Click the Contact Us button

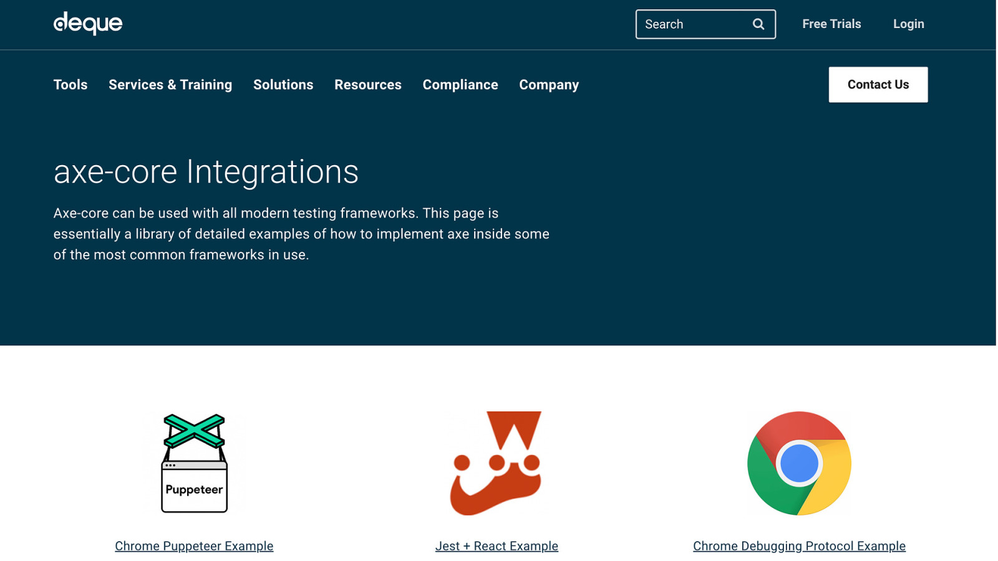[x=878, y=85]
